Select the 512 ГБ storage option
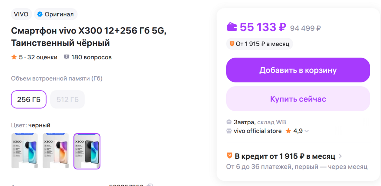 [x=67, y=99]
